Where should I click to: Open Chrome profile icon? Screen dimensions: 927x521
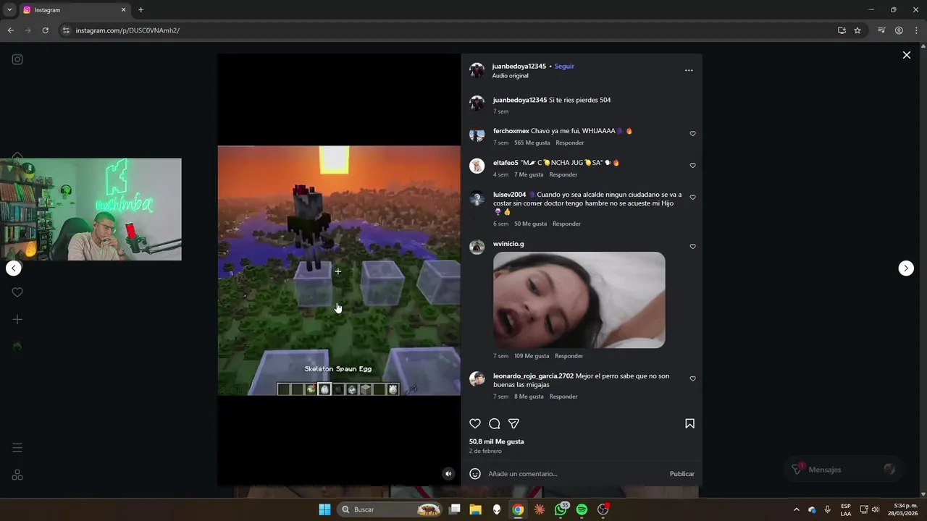[x=899, y=30]
